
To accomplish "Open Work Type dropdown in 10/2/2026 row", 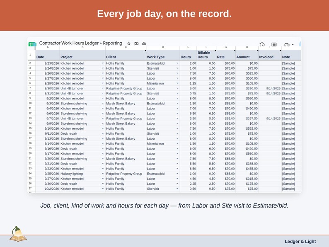I will pos(177,189).
